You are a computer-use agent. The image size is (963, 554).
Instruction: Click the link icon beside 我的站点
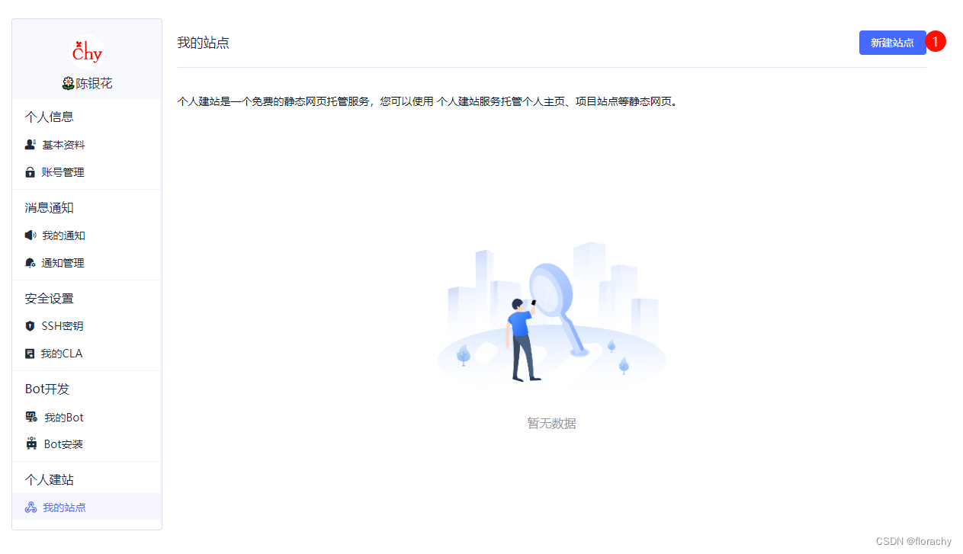point(30,507)
